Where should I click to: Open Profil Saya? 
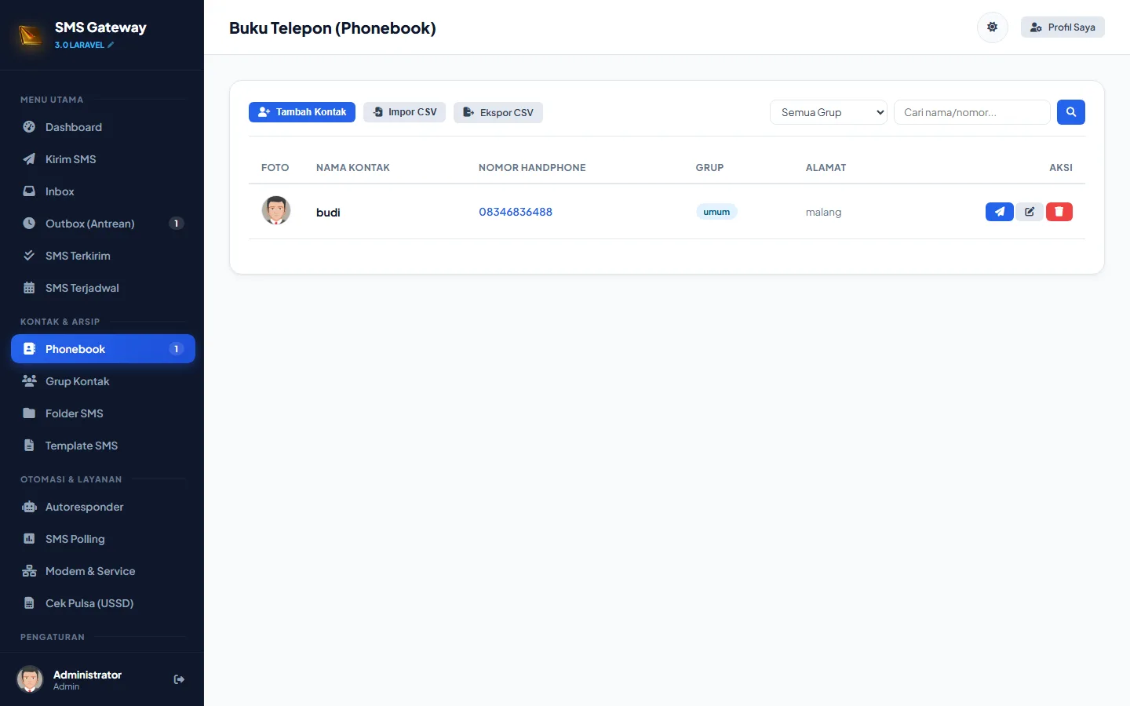pyautogui.click(x=1063, y=27)
